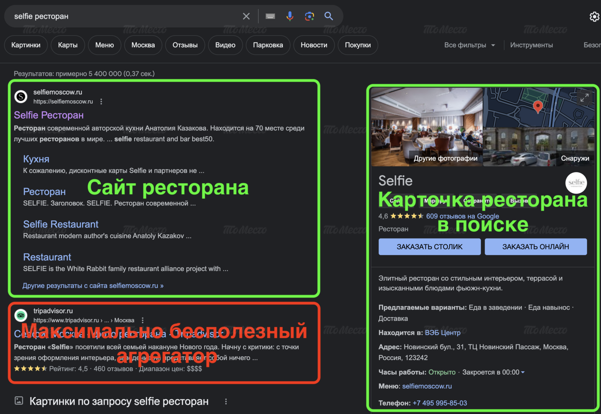Click the selfiemoscow.ru site favicon
This screenshot has height=414, width=601.
(x=21, y=97)
